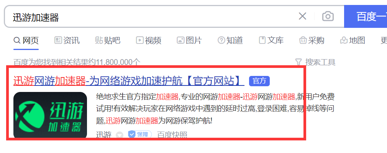Switch to the 图片 tab
The image size is (387, 153).
[189, 40]
